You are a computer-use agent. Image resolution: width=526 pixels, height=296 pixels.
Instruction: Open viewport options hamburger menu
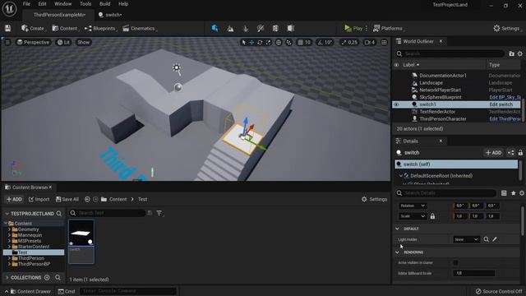click(7, 42)
